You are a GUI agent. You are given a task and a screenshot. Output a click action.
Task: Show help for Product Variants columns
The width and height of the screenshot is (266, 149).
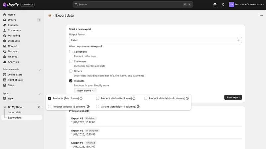pyautogui.click(x=88, y=107)
